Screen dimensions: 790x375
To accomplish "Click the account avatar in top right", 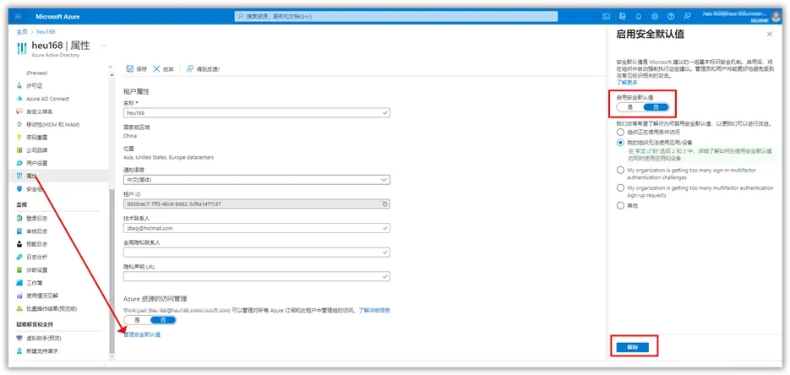I will (x=776, y=17).
